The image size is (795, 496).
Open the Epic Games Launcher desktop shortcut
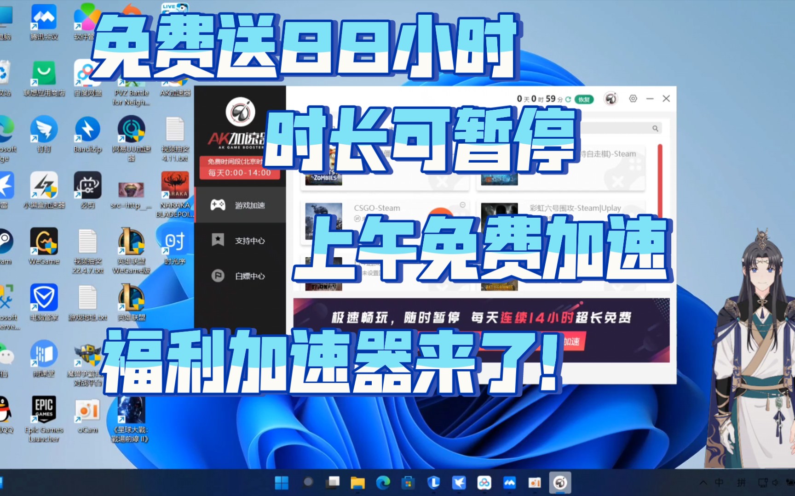[44, 419]
